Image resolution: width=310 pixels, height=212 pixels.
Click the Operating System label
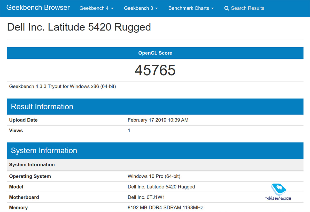point(30,176)
